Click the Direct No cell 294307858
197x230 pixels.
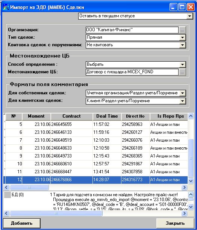[x=135, y=172]
